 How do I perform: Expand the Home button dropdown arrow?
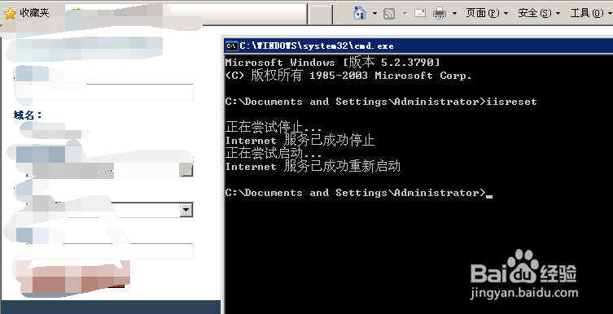pos(374,14)
